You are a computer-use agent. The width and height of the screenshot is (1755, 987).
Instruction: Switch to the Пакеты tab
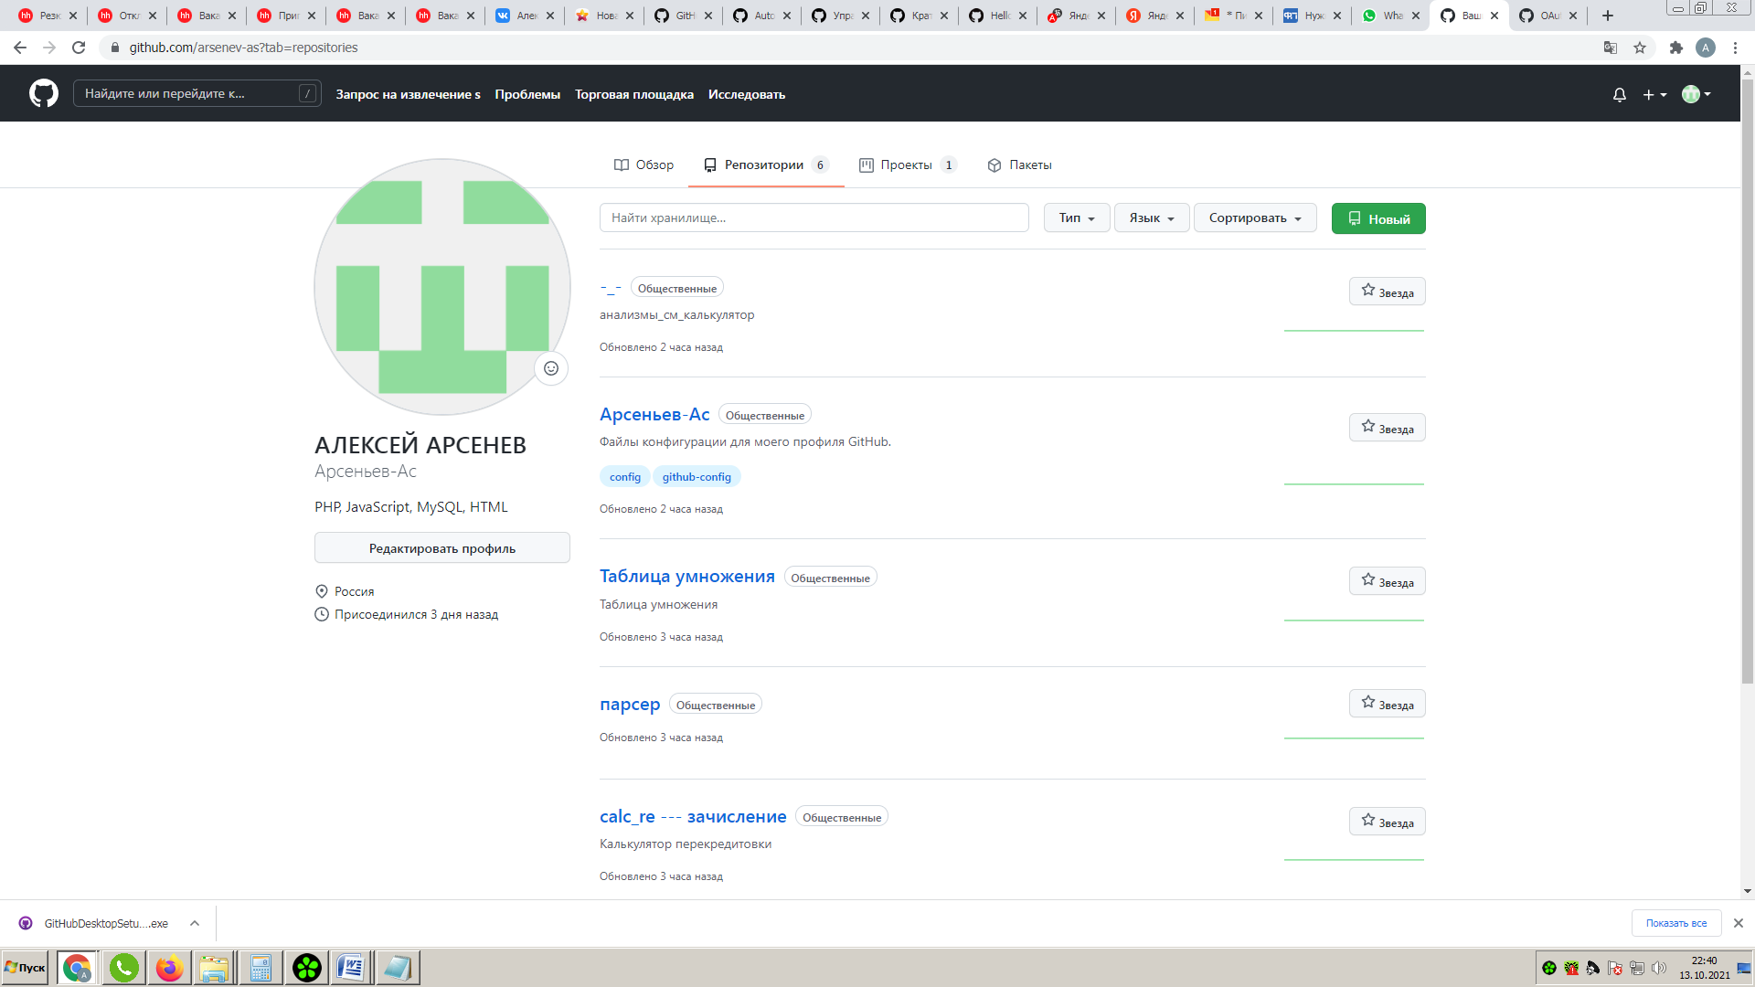click(1019, 164)
